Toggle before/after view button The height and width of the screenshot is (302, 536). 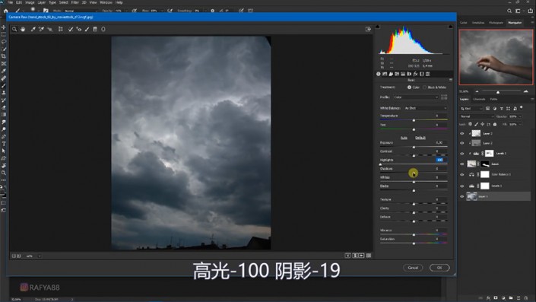[347, 256]
